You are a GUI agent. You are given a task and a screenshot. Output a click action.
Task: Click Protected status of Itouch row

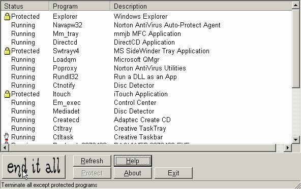coord(25,94)
